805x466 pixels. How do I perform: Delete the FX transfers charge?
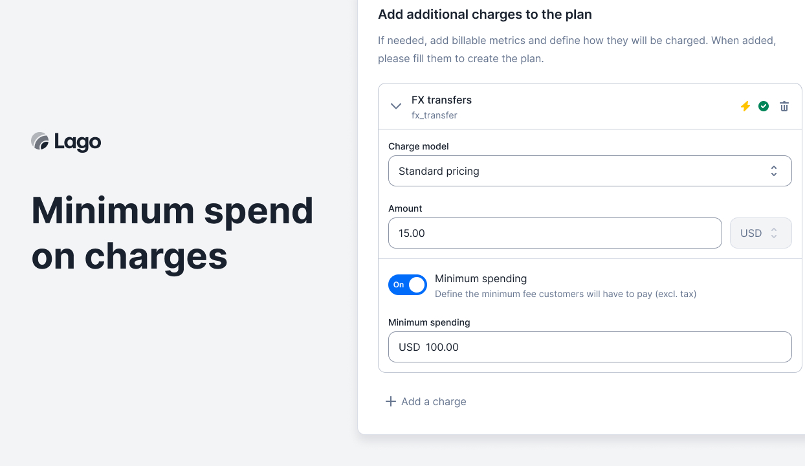pos(784,106)
